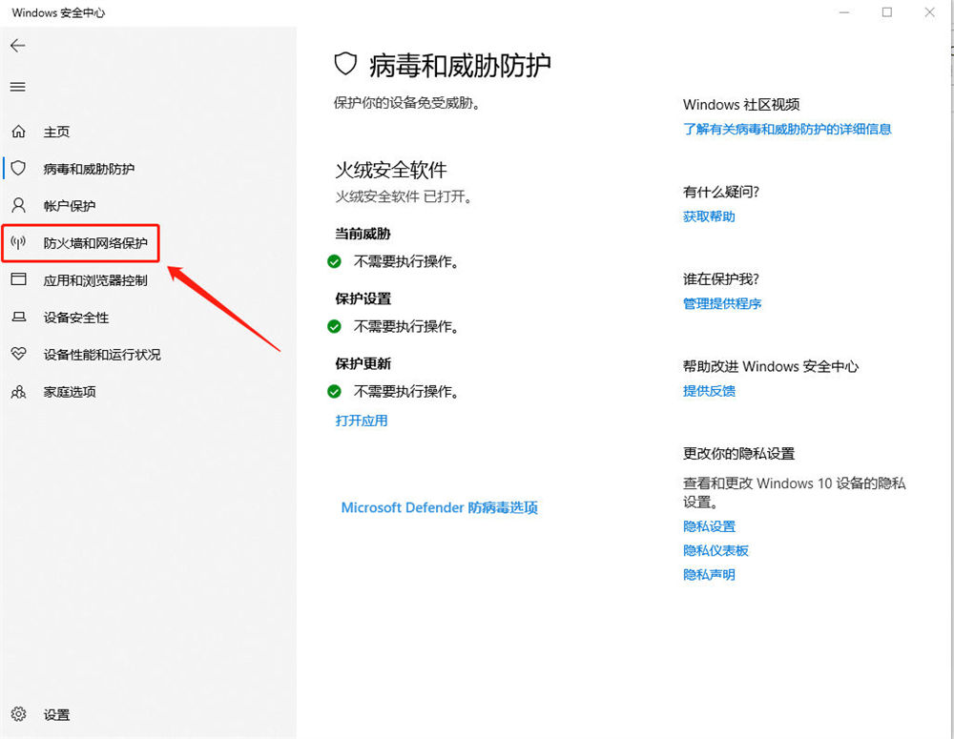Click the 火绒安全软件 heading
Screen dimensions: 954x739
tap(391, 170)
